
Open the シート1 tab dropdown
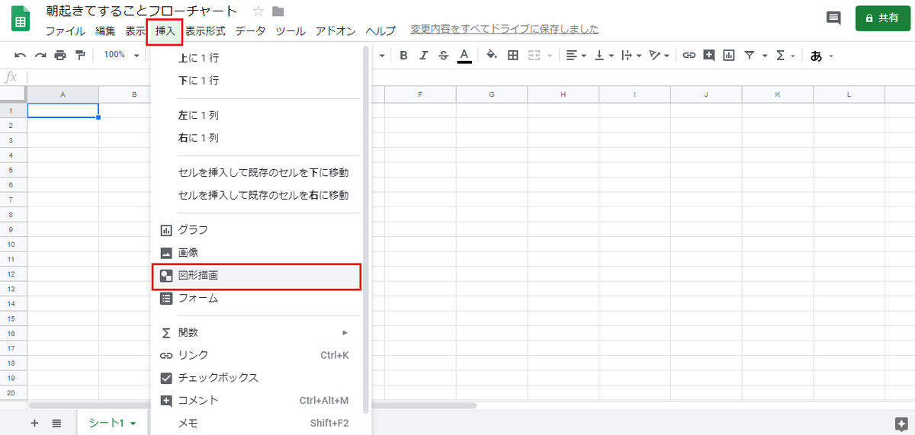tap(133, 424)
